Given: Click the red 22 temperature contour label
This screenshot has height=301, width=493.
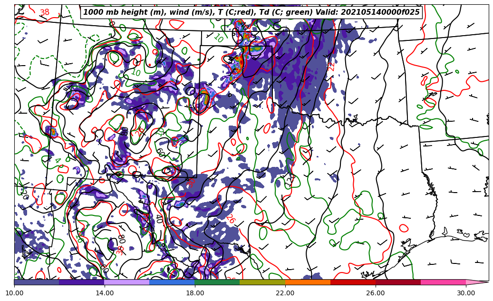Looking at the screenshot, I should (331, 66).
